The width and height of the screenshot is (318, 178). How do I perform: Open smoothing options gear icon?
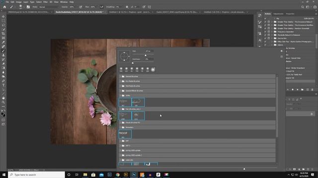coord(127,7)
